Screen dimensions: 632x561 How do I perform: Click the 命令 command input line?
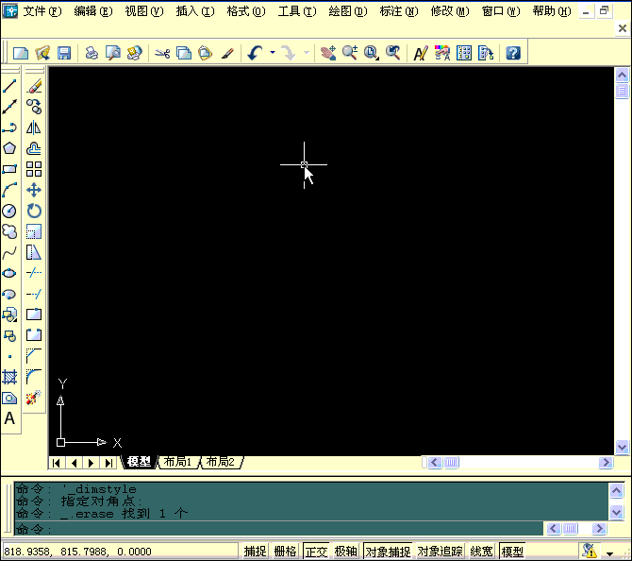(279, 529)
